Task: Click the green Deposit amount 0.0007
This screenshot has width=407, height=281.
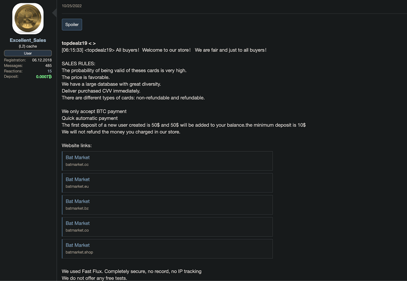Action: coord(43,77)
